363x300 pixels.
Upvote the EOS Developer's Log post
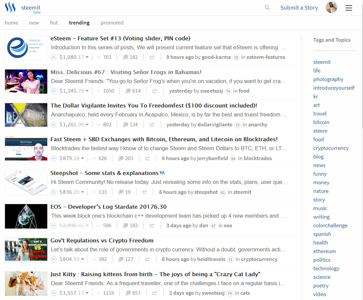(x=54, y=226)
